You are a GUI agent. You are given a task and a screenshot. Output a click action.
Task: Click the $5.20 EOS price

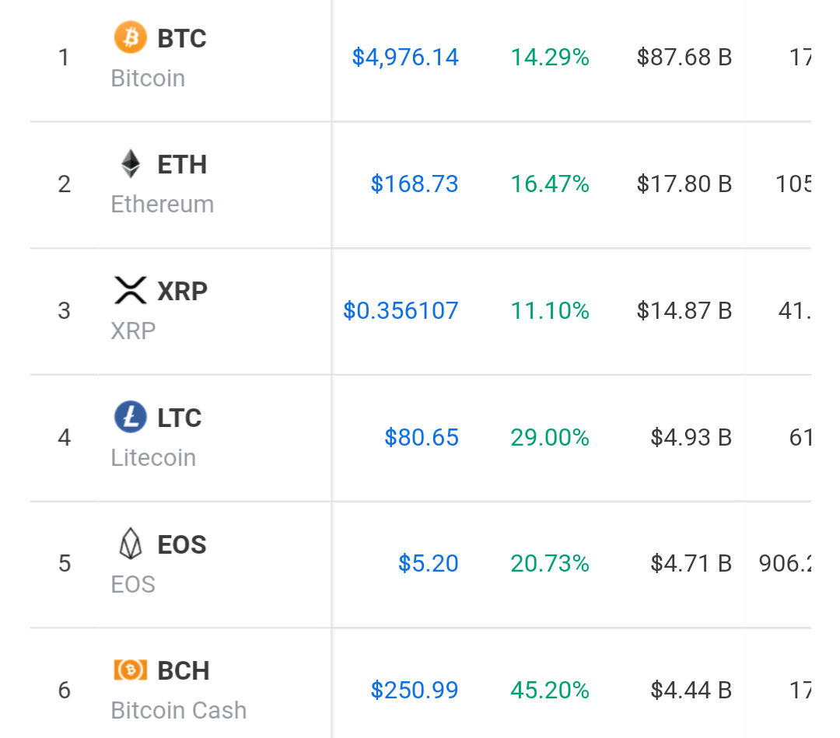click(x=428, y=563)
